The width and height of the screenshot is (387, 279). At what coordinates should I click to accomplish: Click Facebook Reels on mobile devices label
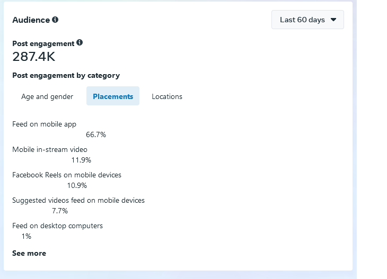(x=67, y=175)
